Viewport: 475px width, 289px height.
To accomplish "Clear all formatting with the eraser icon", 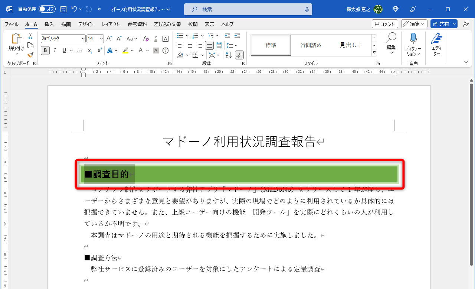I will (x=146, y=38).
